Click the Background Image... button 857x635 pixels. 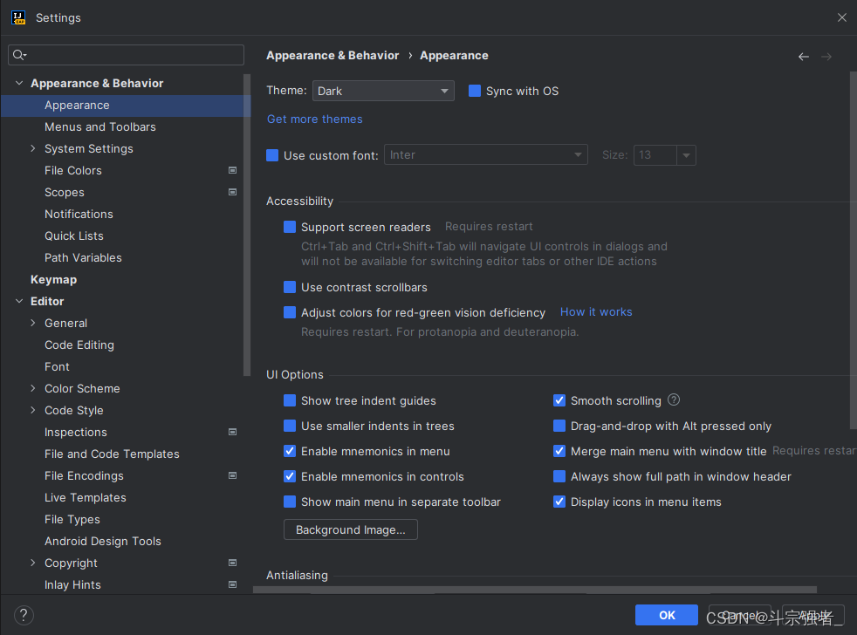click(x=350, y=529)
